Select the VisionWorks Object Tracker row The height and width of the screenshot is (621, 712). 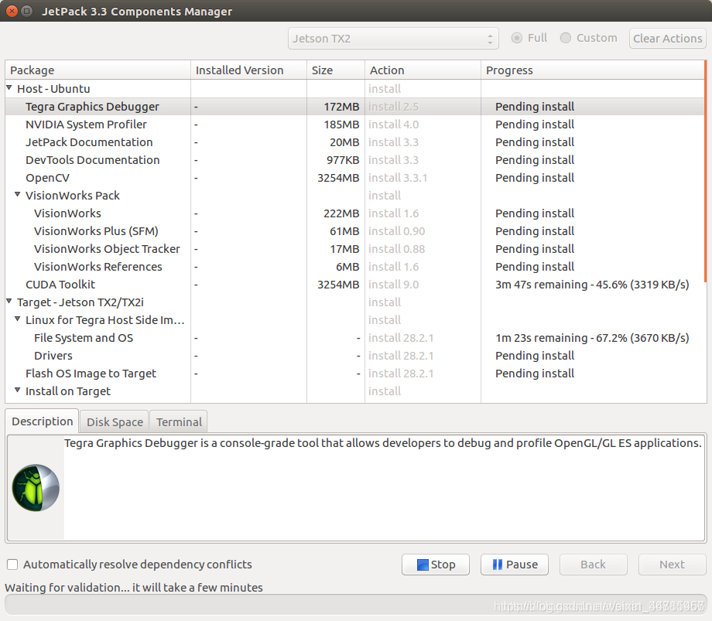[354, 248]
